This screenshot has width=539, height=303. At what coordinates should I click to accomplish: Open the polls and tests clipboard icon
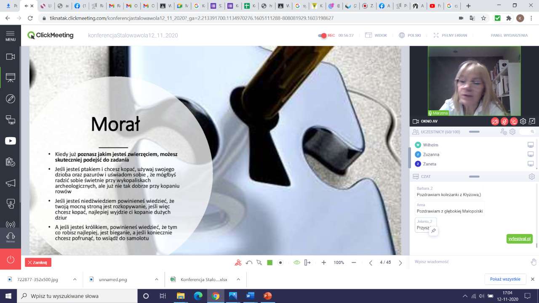point(11,162)
